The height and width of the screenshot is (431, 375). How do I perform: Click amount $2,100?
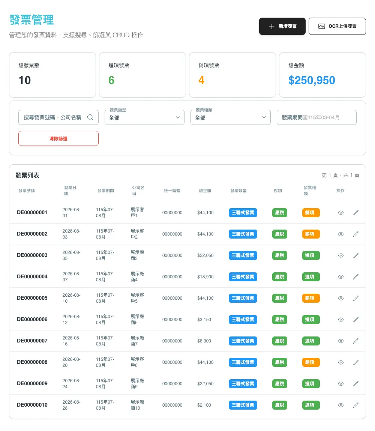pyautogui.click(x=204, y=405)
